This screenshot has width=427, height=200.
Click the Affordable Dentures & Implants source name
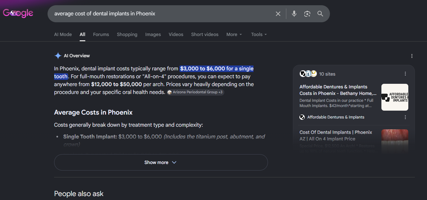pos(336,117)
